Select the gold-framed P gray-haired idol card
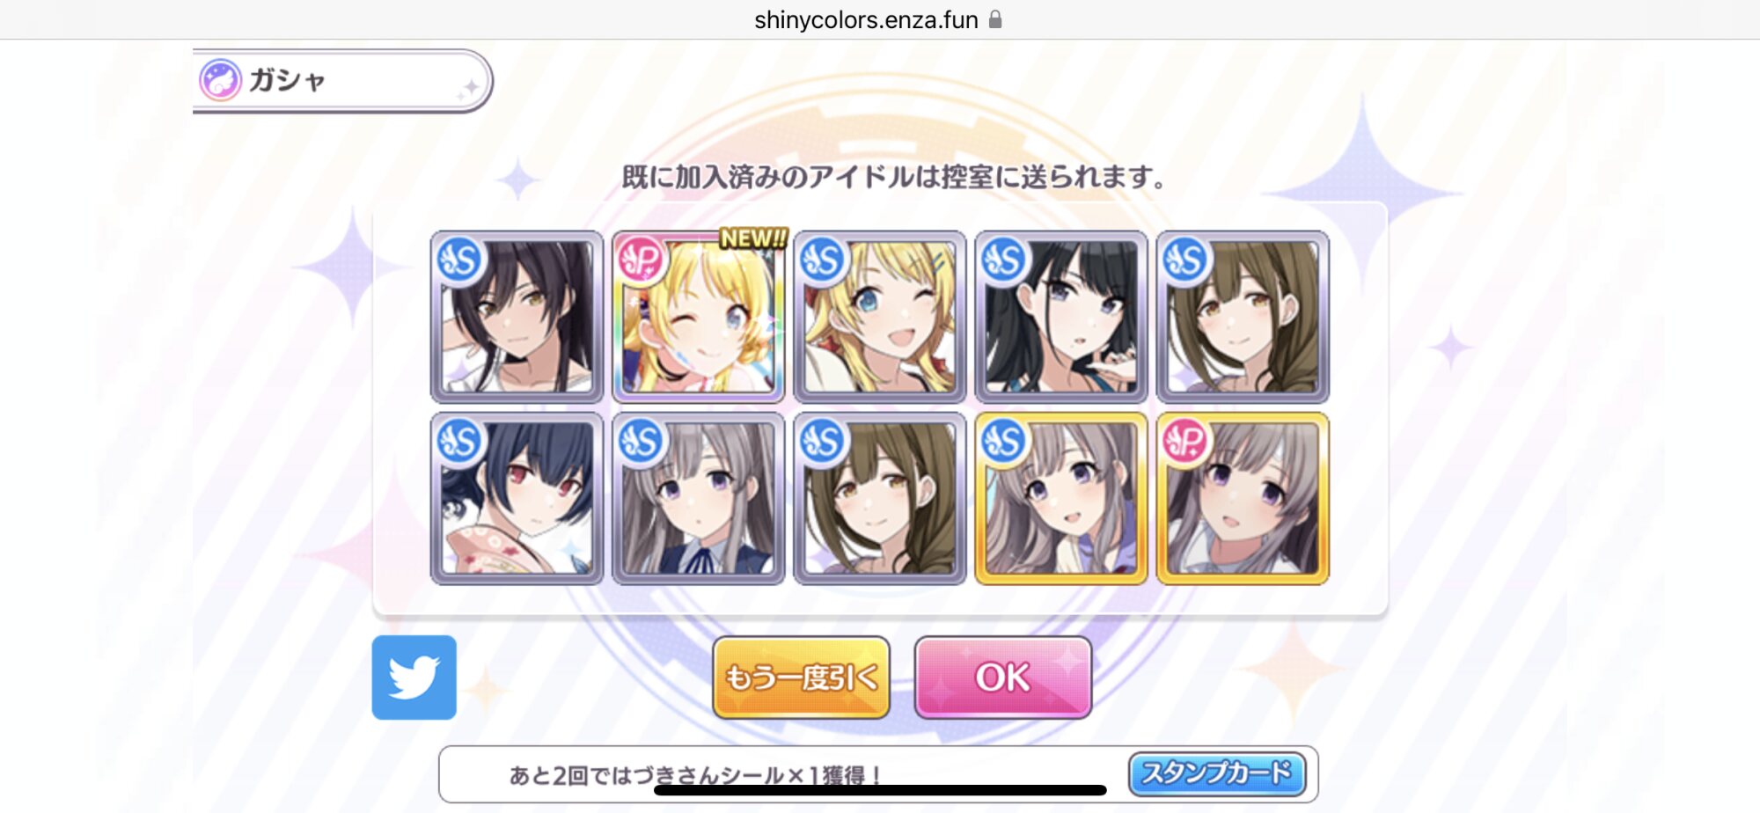The height and width of the screenshot is (813, 1760). point(1242,498)
